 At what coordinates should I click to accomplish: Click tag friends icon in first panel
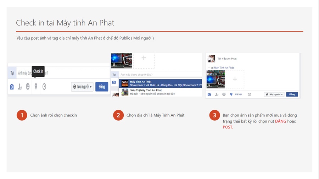[20, 87]
